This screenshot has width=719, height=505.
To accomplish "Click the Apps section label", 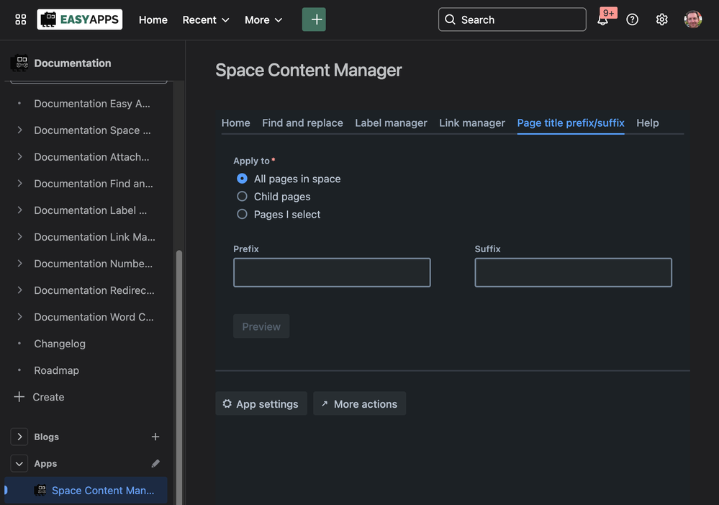I will pyautogui.click(x=45, y=464).
